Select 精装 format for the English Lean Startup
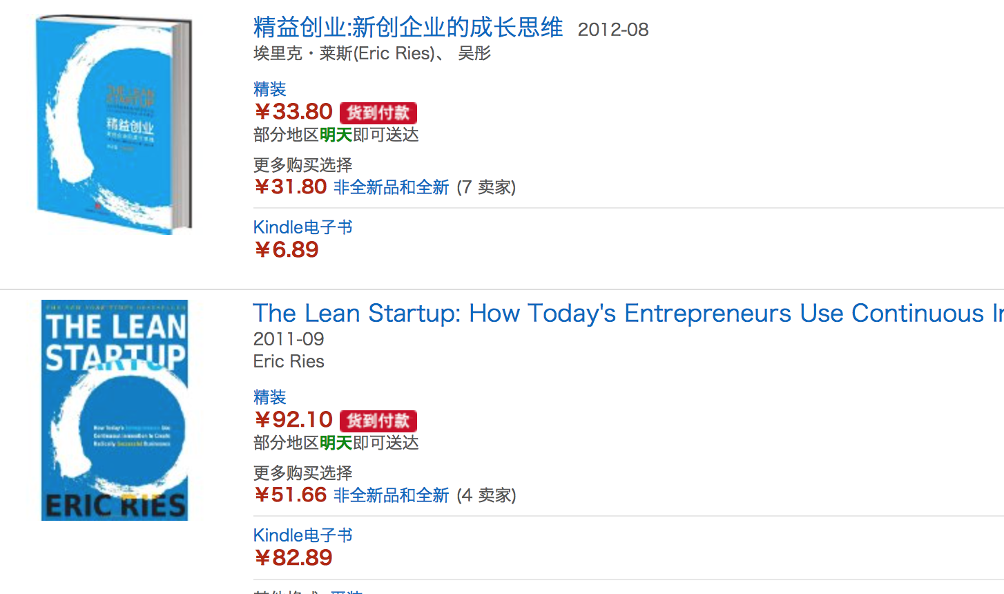Image resolution: width=1004 pixels, height=594 pixels. [269, 397]
